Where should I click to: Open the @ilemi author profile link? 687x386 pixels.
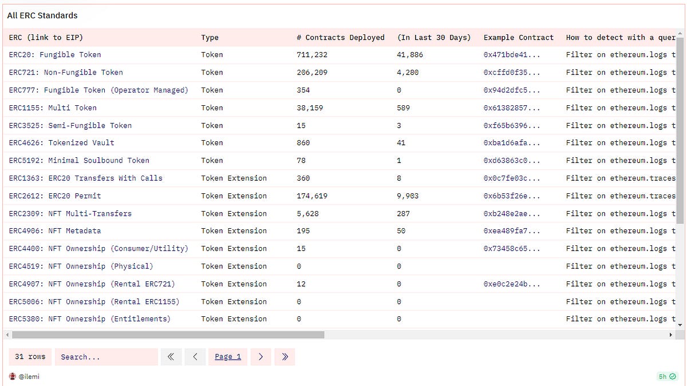tap(29, 376)
